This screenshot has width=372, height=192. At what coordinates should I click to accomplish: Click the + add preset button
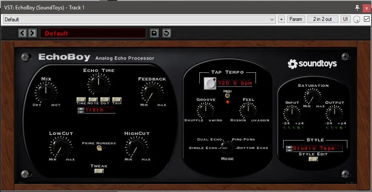click(x=281, y=19)
